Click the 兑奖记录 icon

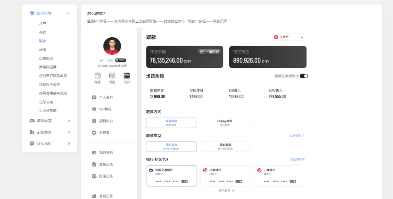point(94,196)
